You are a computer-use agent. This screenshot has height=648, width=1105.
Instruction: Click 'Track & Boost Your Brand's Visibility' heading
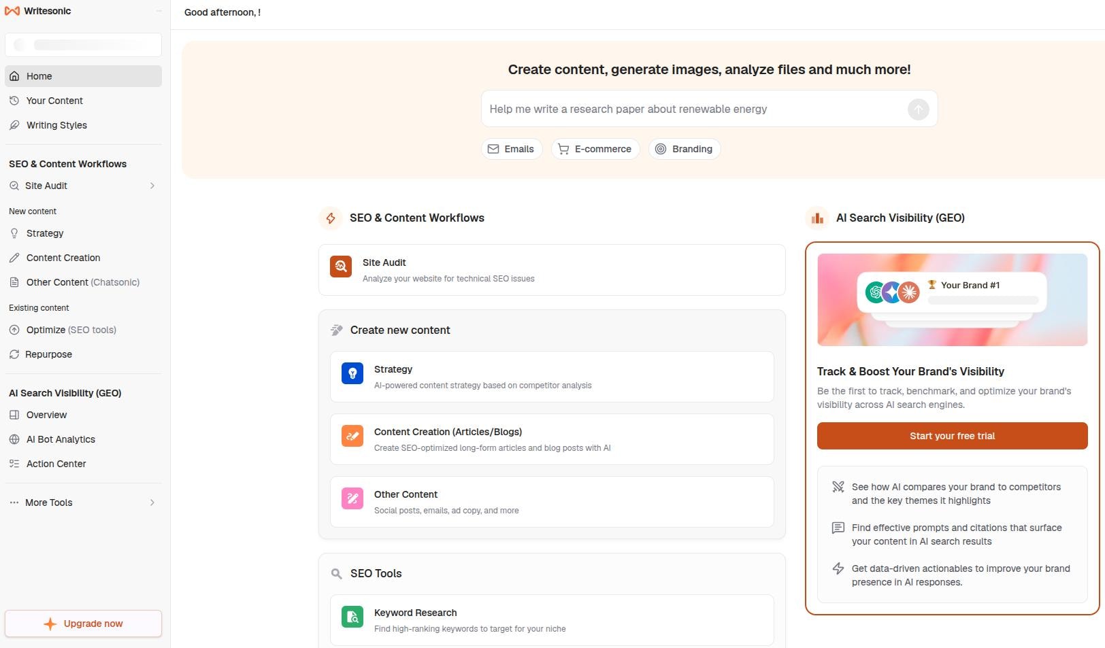pyautogui.click(x=910, y=371)
